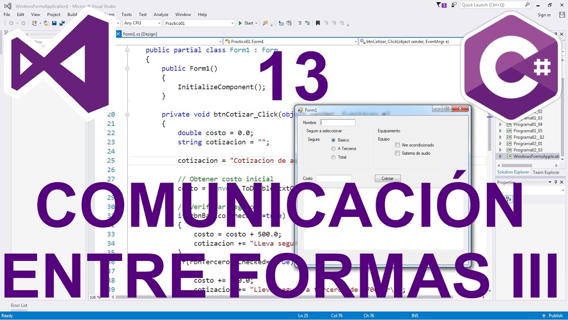This screenshot has height=320, width=568.
Task: Open the Any CPU platform dropdown
Action: [159, 23]
